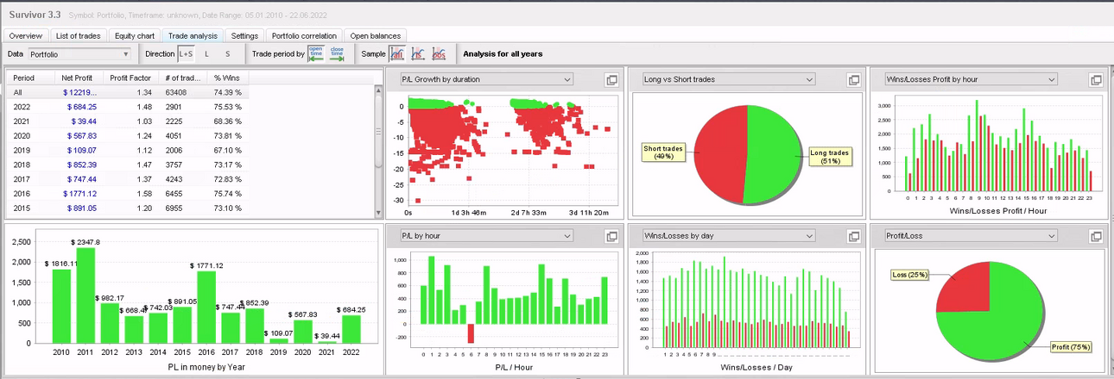Open the Long vs Short trades dropdown
Screen dimensions: 1114x379
728,79
